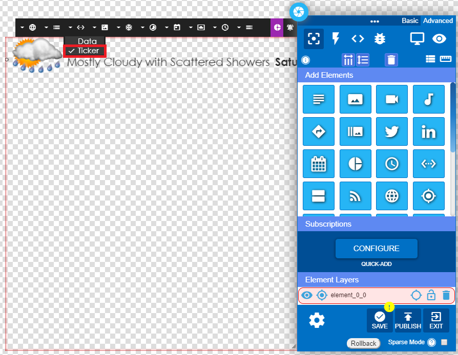458x355 pixels.
Task: Add a video camera element
Action: [x=392, y=99]
